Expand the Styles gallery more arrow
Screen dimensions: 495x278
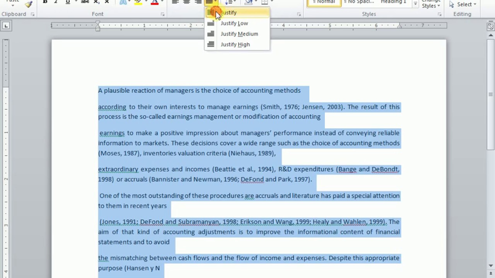[x=415, y=4]
